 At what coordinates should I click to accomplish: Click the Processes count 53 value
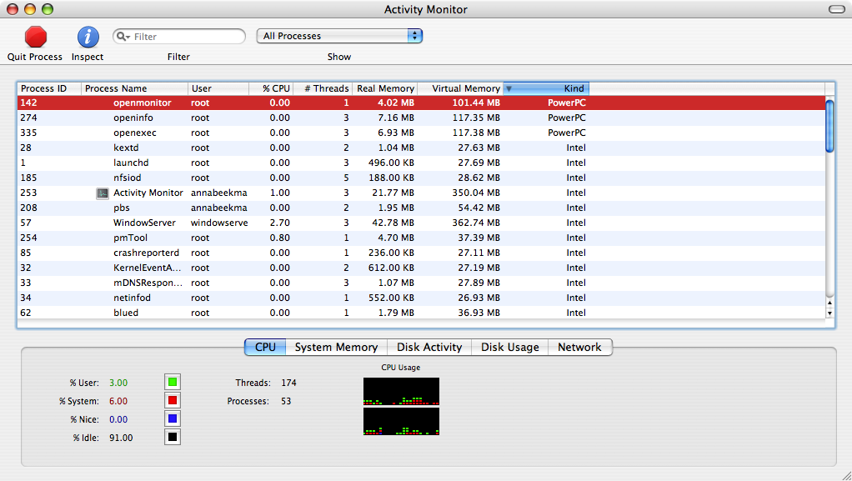[286, 402]
